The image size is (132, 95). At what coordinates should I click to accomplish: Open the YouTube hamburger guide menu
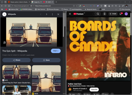pos(70,14)
